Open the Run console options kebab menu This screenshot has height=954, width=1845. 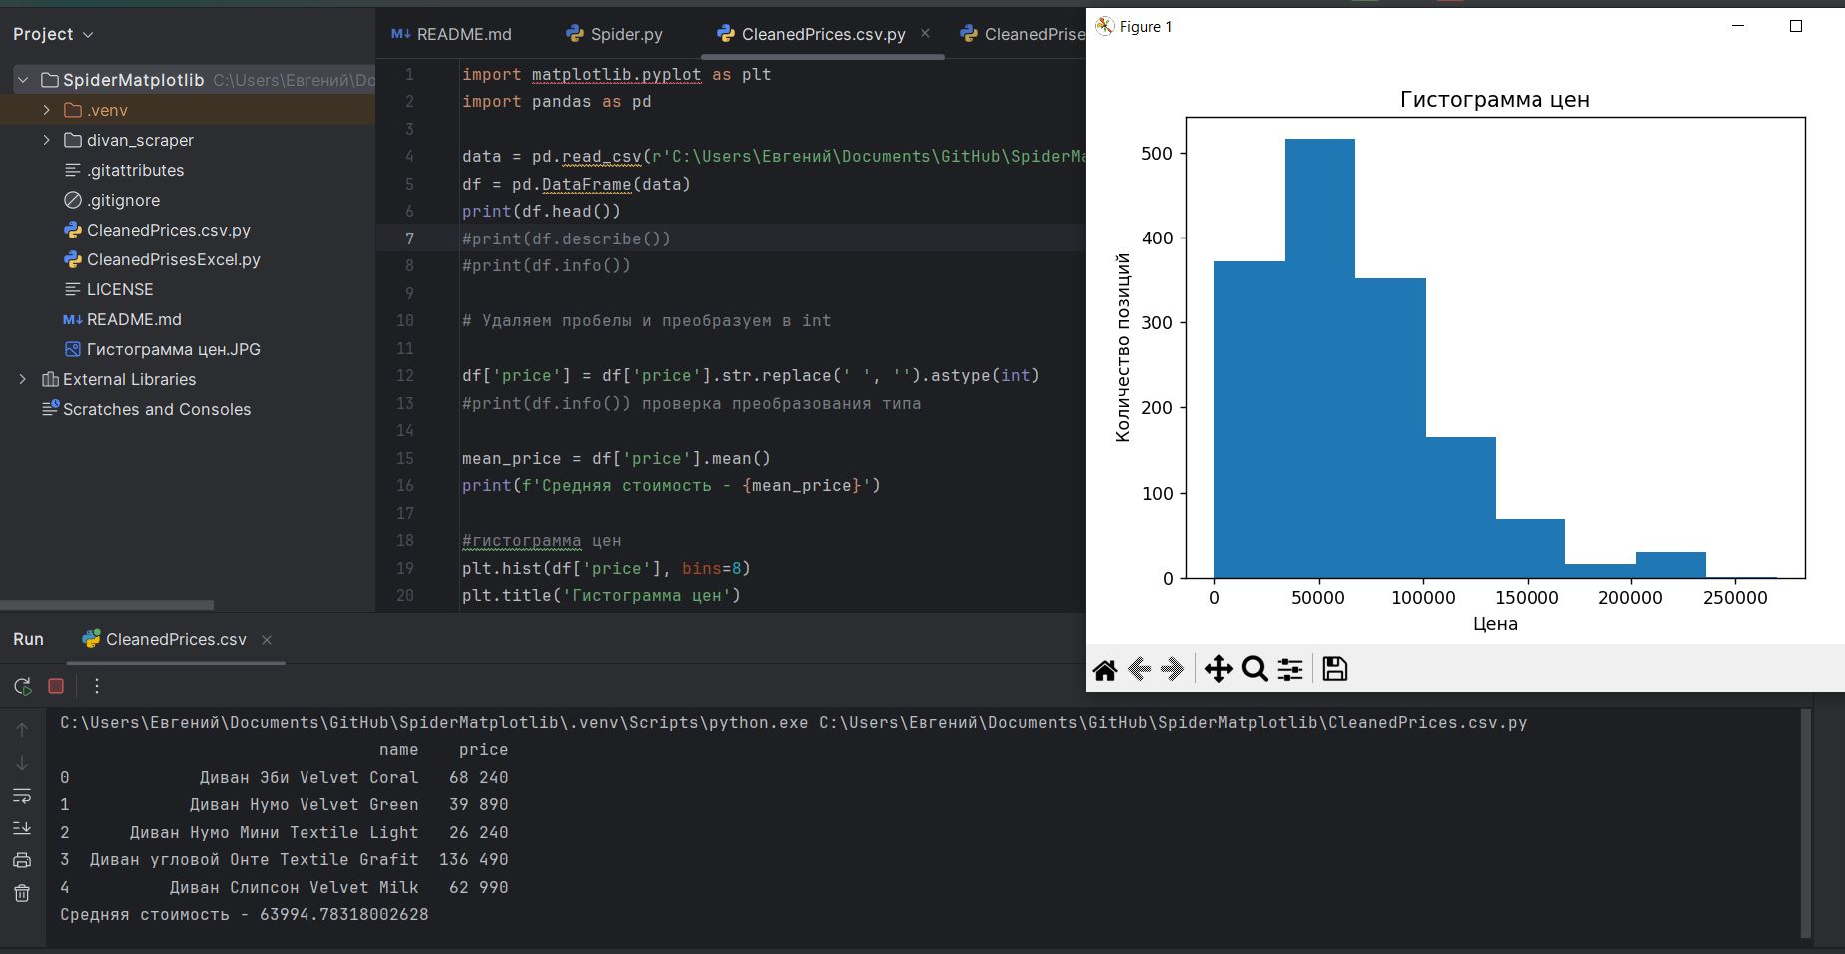[96, 686]
